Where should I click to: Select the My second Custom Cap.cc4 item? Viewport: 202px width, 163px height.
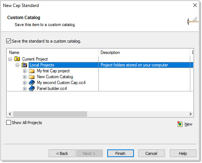(61, 83)
